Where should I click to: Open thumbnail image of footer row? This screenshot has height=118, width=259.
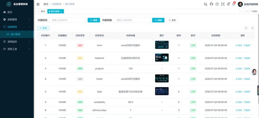[x=162, y=78]
